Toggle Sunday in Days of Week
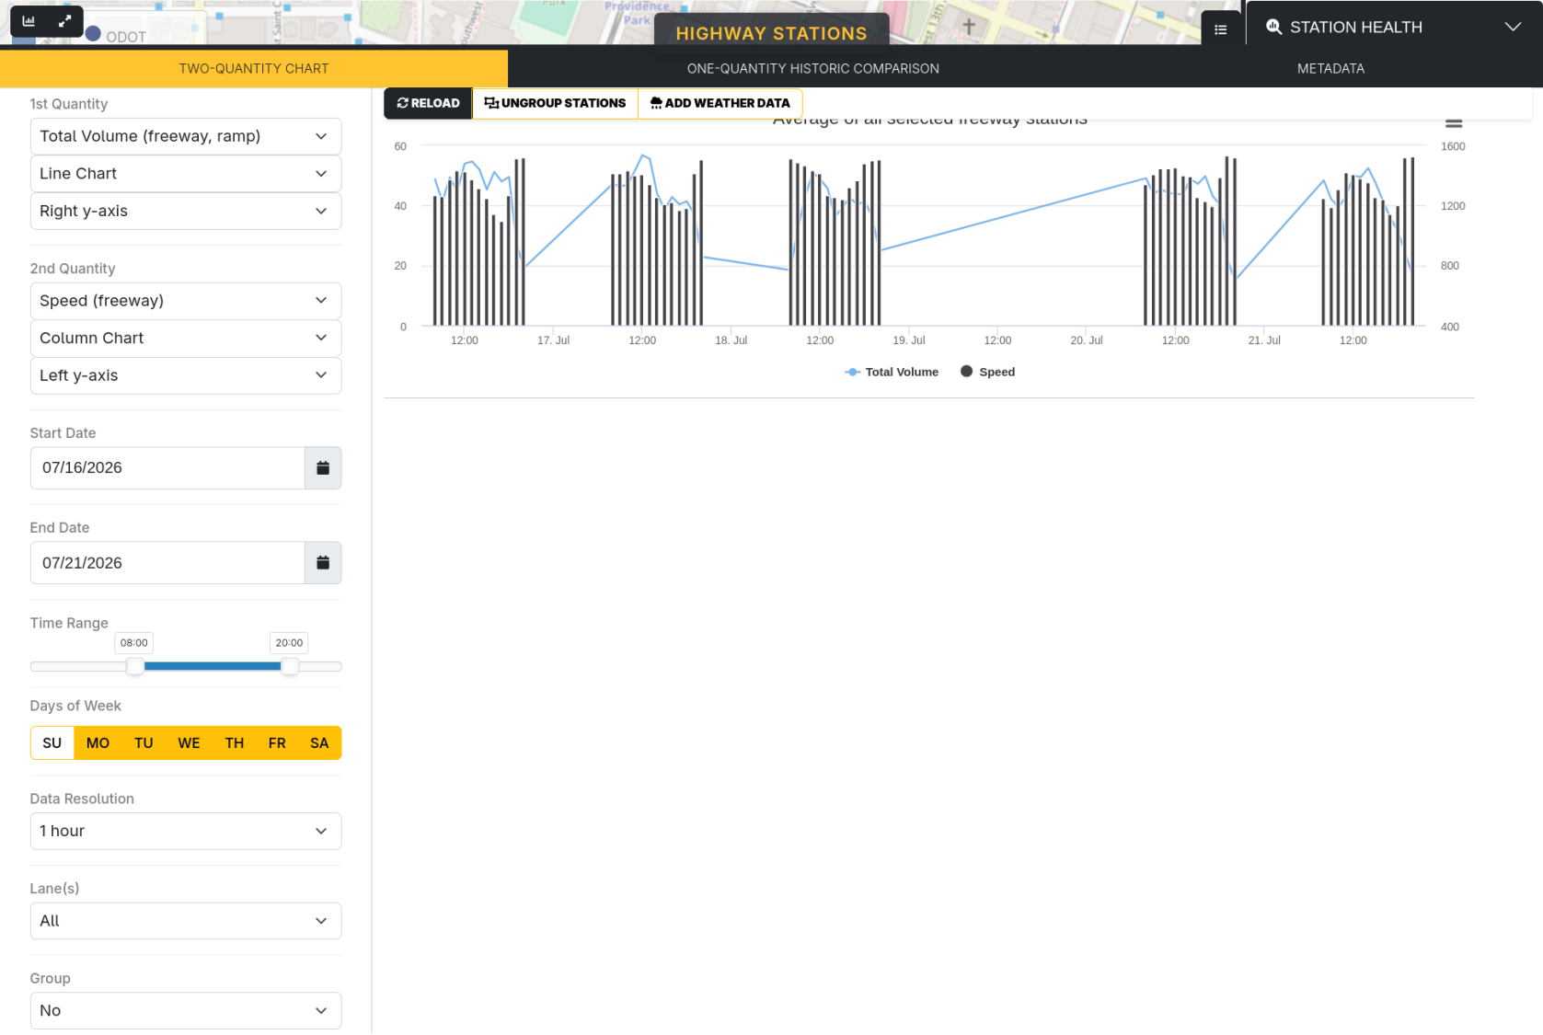The image size is (1543, 1035). (x=52, y=743)
